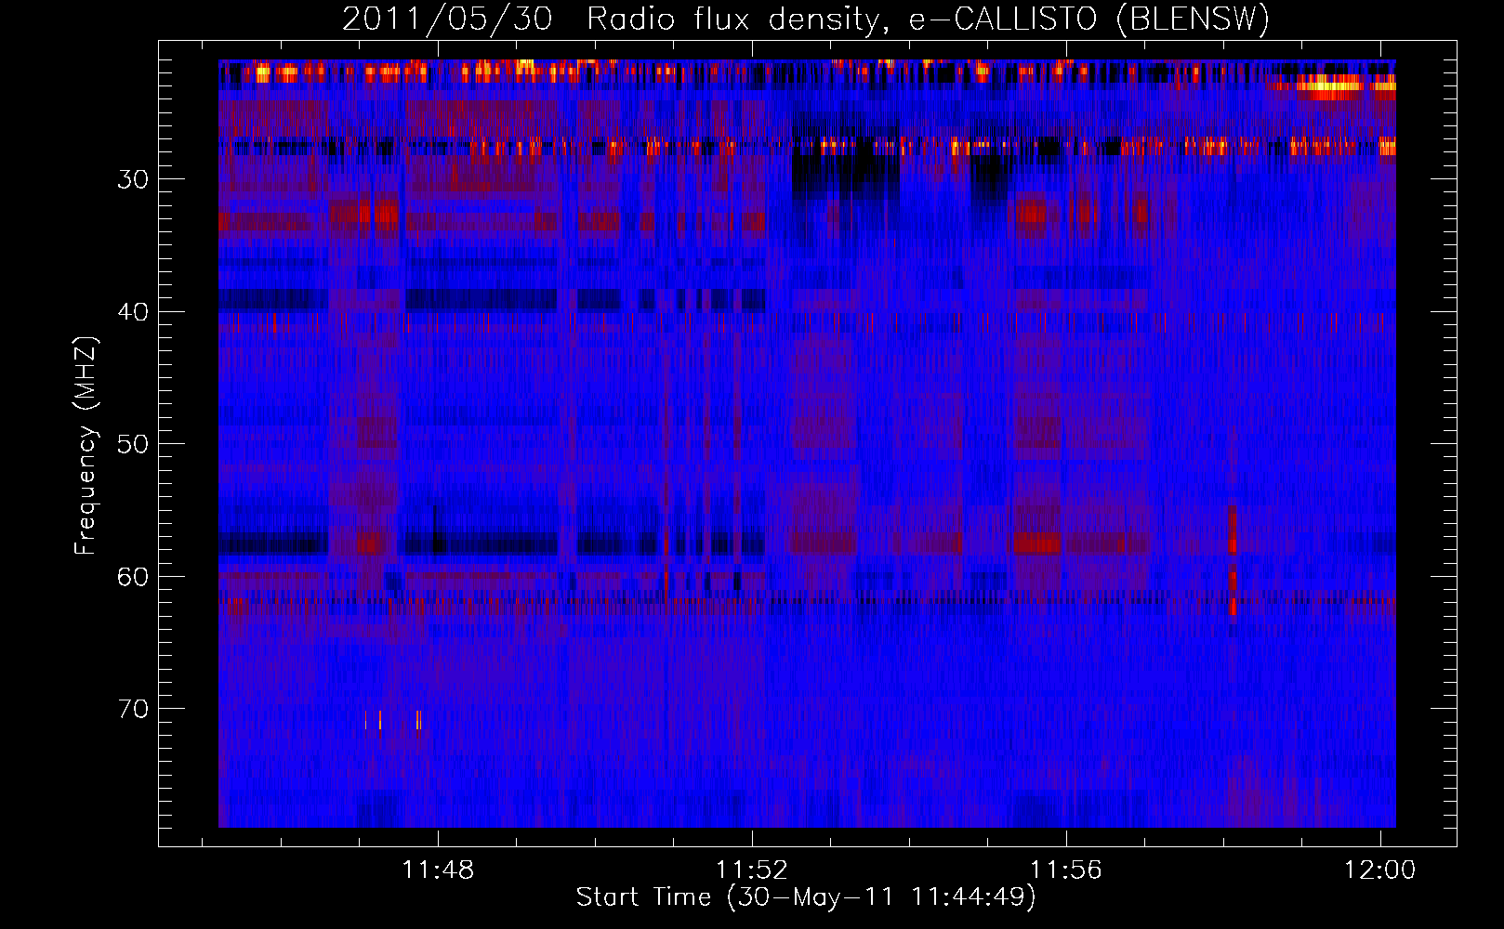Image resolution: width=1504 pixels, height=929 pixels.
Task: Click the 40 frequency tick label
Action: (133, 312)
